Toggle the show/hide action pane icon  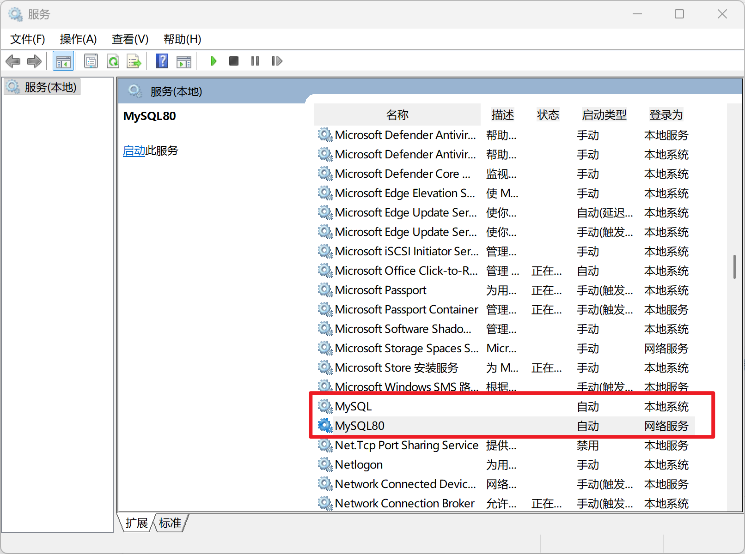pyautogui.click(x=184, y=61)
